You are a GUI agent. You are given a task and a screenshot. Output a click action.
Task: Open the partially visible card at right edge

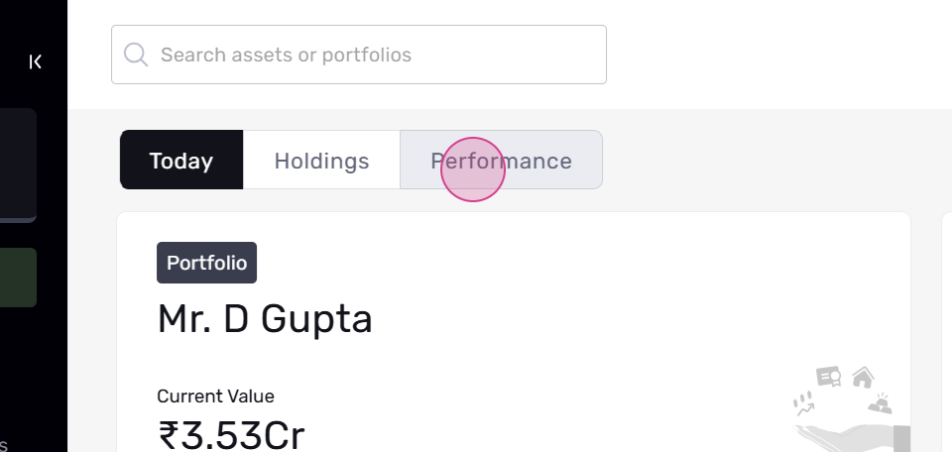(946, 332)
